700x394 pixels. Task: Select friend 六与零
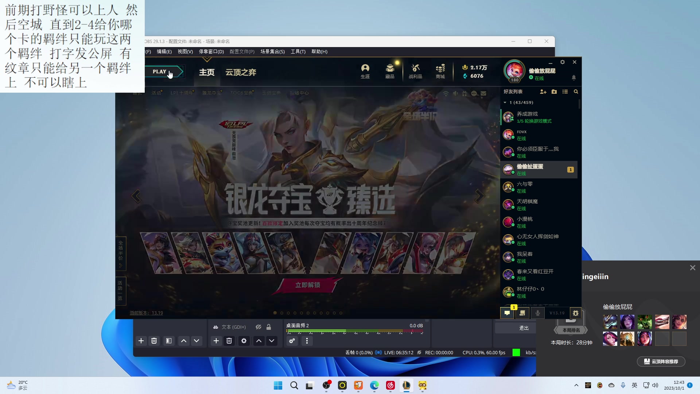[x=539, y=187]
